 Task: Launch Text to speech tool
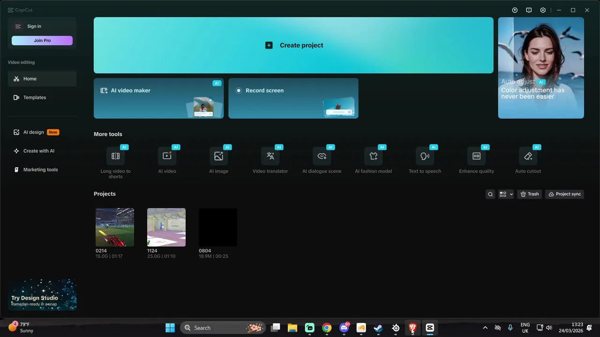pos(425,160)
